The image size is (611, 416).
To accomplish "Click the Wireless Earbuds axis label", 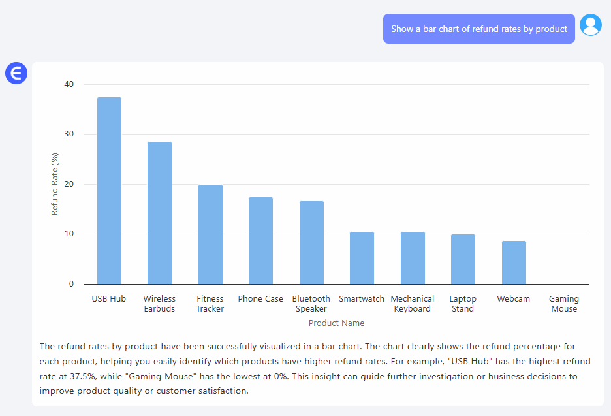I will 159,304.
